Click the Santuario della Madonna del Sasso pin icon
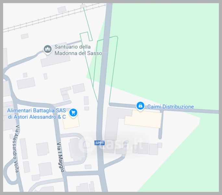 click(48, 49)
